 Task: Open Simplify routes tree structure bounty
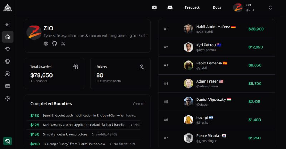(x=65, y=134)
